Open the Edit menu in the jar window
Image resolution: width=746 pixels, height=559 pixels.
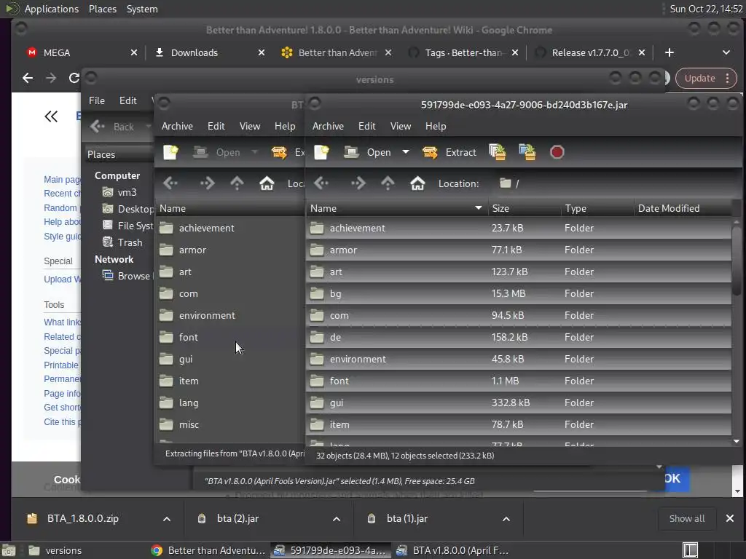point(367,126)
